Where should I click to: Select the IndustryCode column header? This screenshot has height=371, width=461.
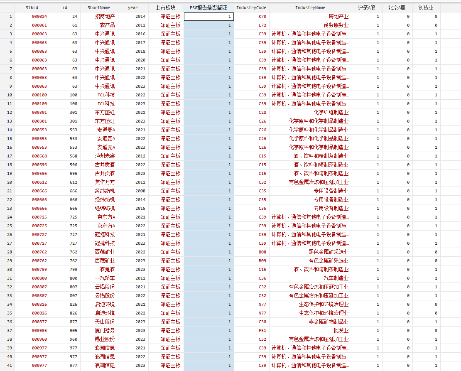[x=251, y=7]
